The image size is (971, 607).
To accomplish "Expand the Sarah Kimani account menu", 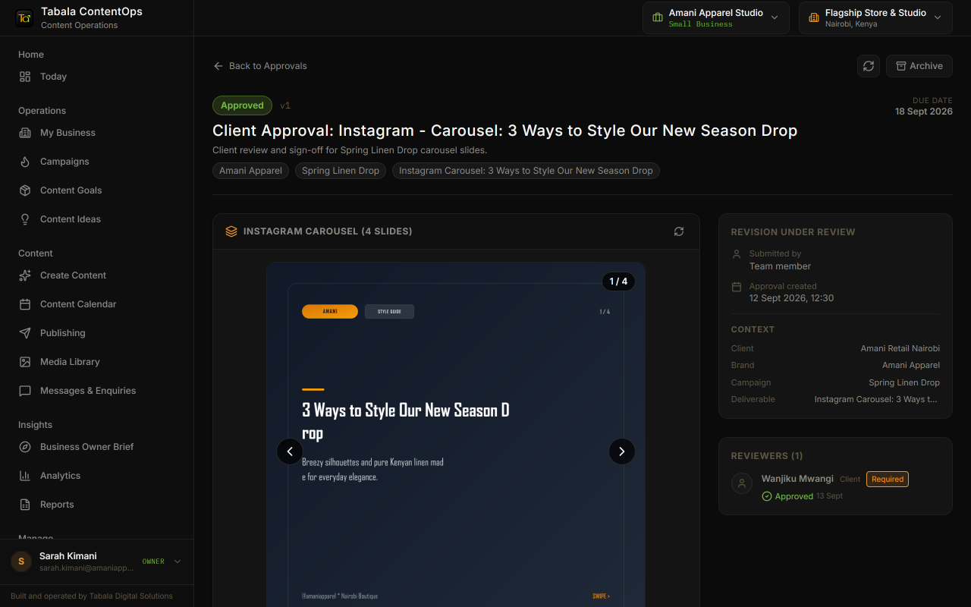I will pyautogui.click(x=96, y=561).
